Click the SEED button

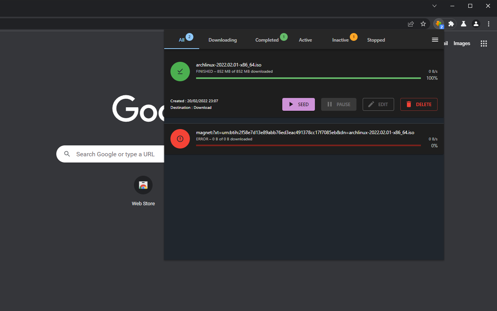coord(299,104)
